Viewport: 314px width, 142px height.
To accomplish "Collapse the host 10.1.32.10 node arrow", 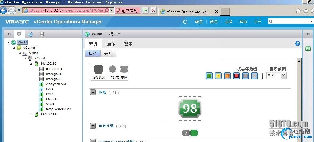I will coord(31,64).
